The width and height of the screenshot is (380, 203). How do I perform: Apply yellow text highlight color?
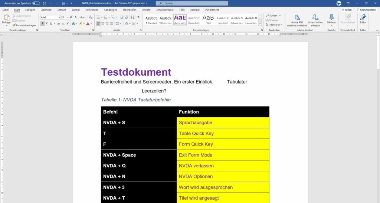point(81,23)
